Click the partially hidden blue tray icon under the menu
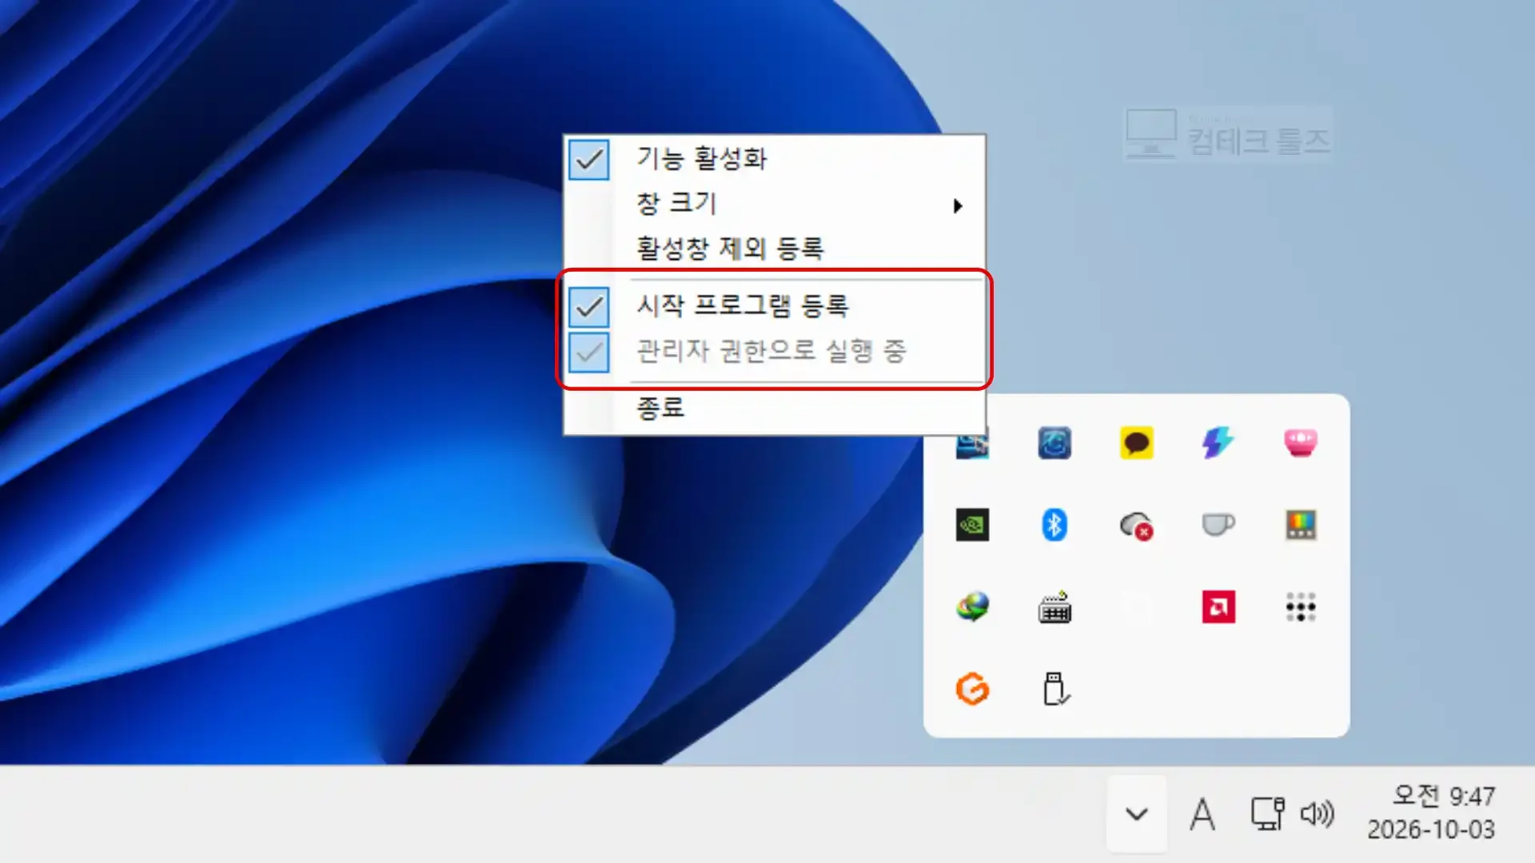This screenshot has width=1535, height=863. pos(972,447)
